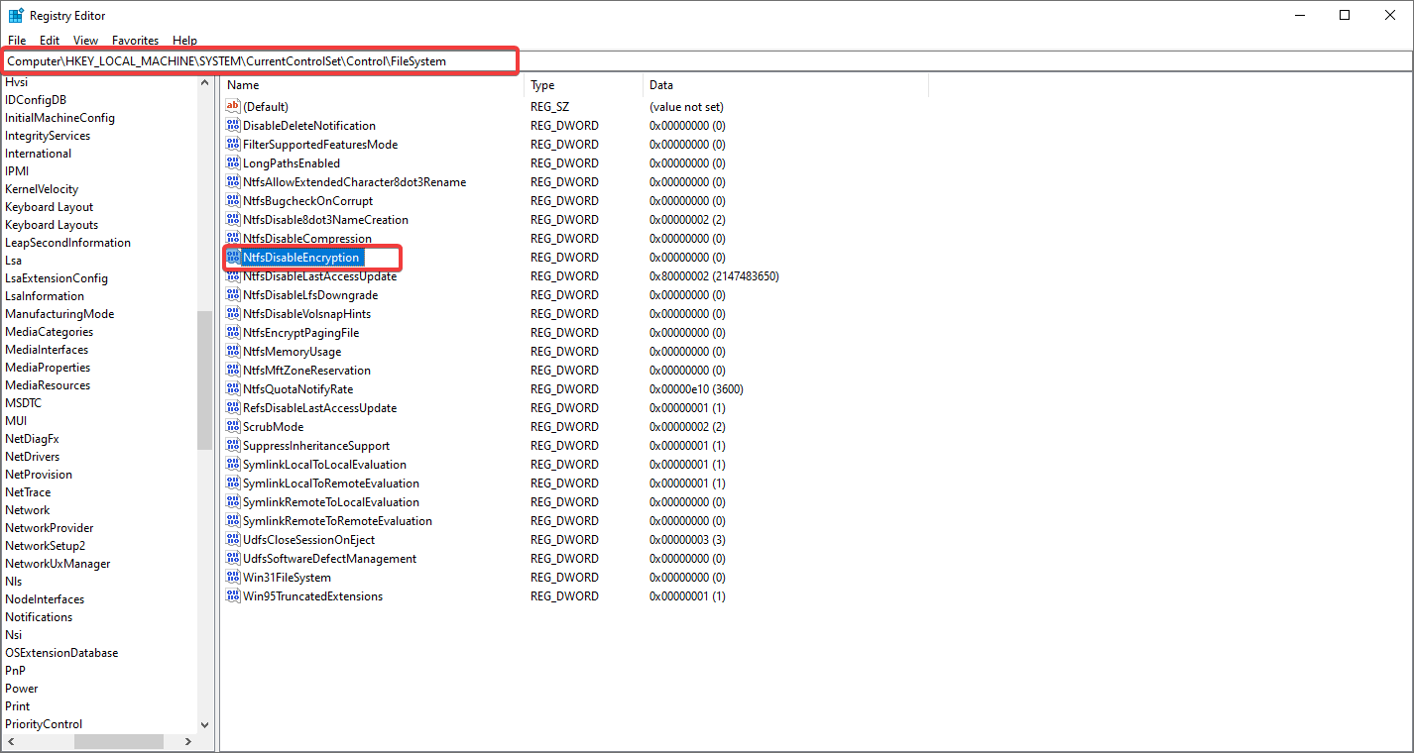Open the Favorites menu
Viewport: 1414px width, 753px height.
[x=135, y=40]
